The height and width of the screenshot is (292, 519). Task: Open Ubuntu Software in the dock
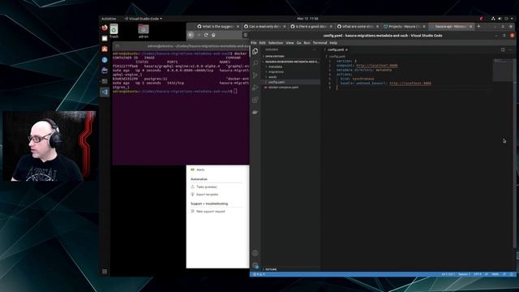[105, 49]
